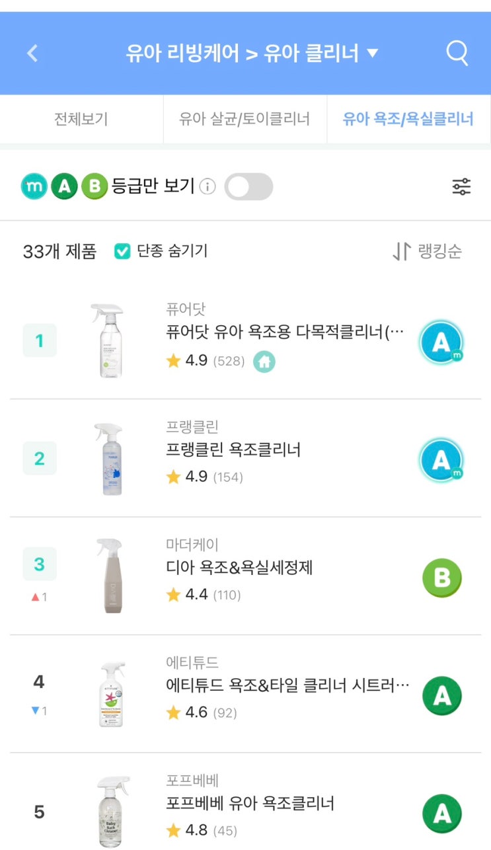Expand the 유아 클리너 category dropdown
Screen dimensions: 491x850
(x=373, y=53)
